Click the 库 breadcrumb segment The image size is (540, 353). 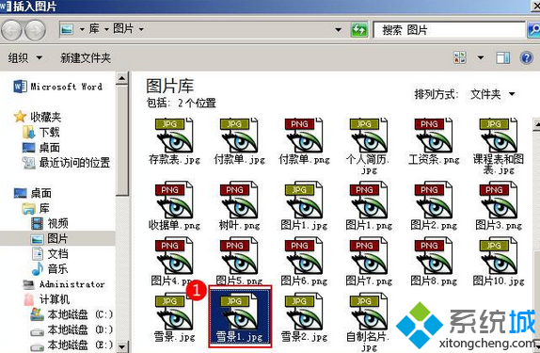(94, 29)
